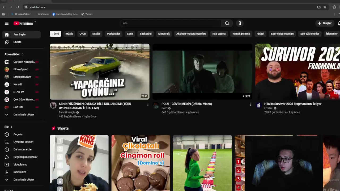The width and height of the screenshot is (340, 191).
Task: Reload the browser page
Action: pos(18,7)
